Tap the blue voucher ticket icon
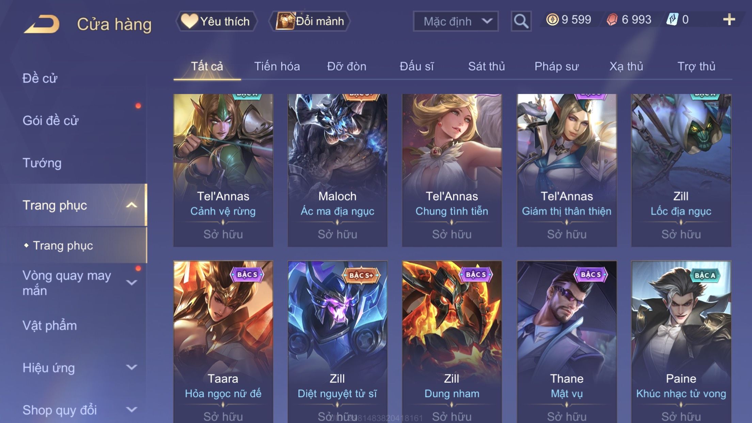 pos(672,19)
